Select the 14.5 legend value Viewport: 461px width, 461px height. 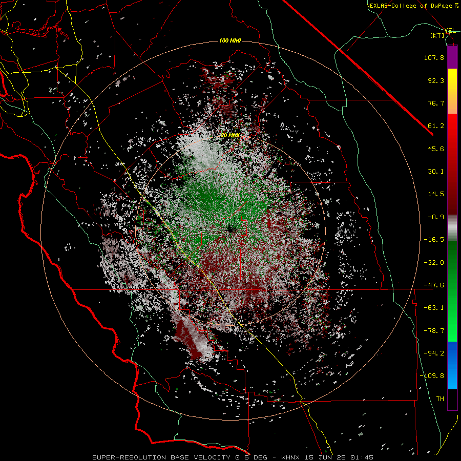[436, 194]
